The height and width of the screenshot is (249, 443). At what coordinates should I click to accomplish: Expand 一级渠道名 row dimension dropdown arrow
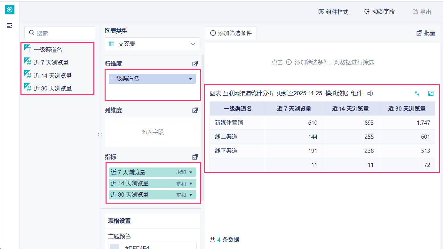point(191,79)
